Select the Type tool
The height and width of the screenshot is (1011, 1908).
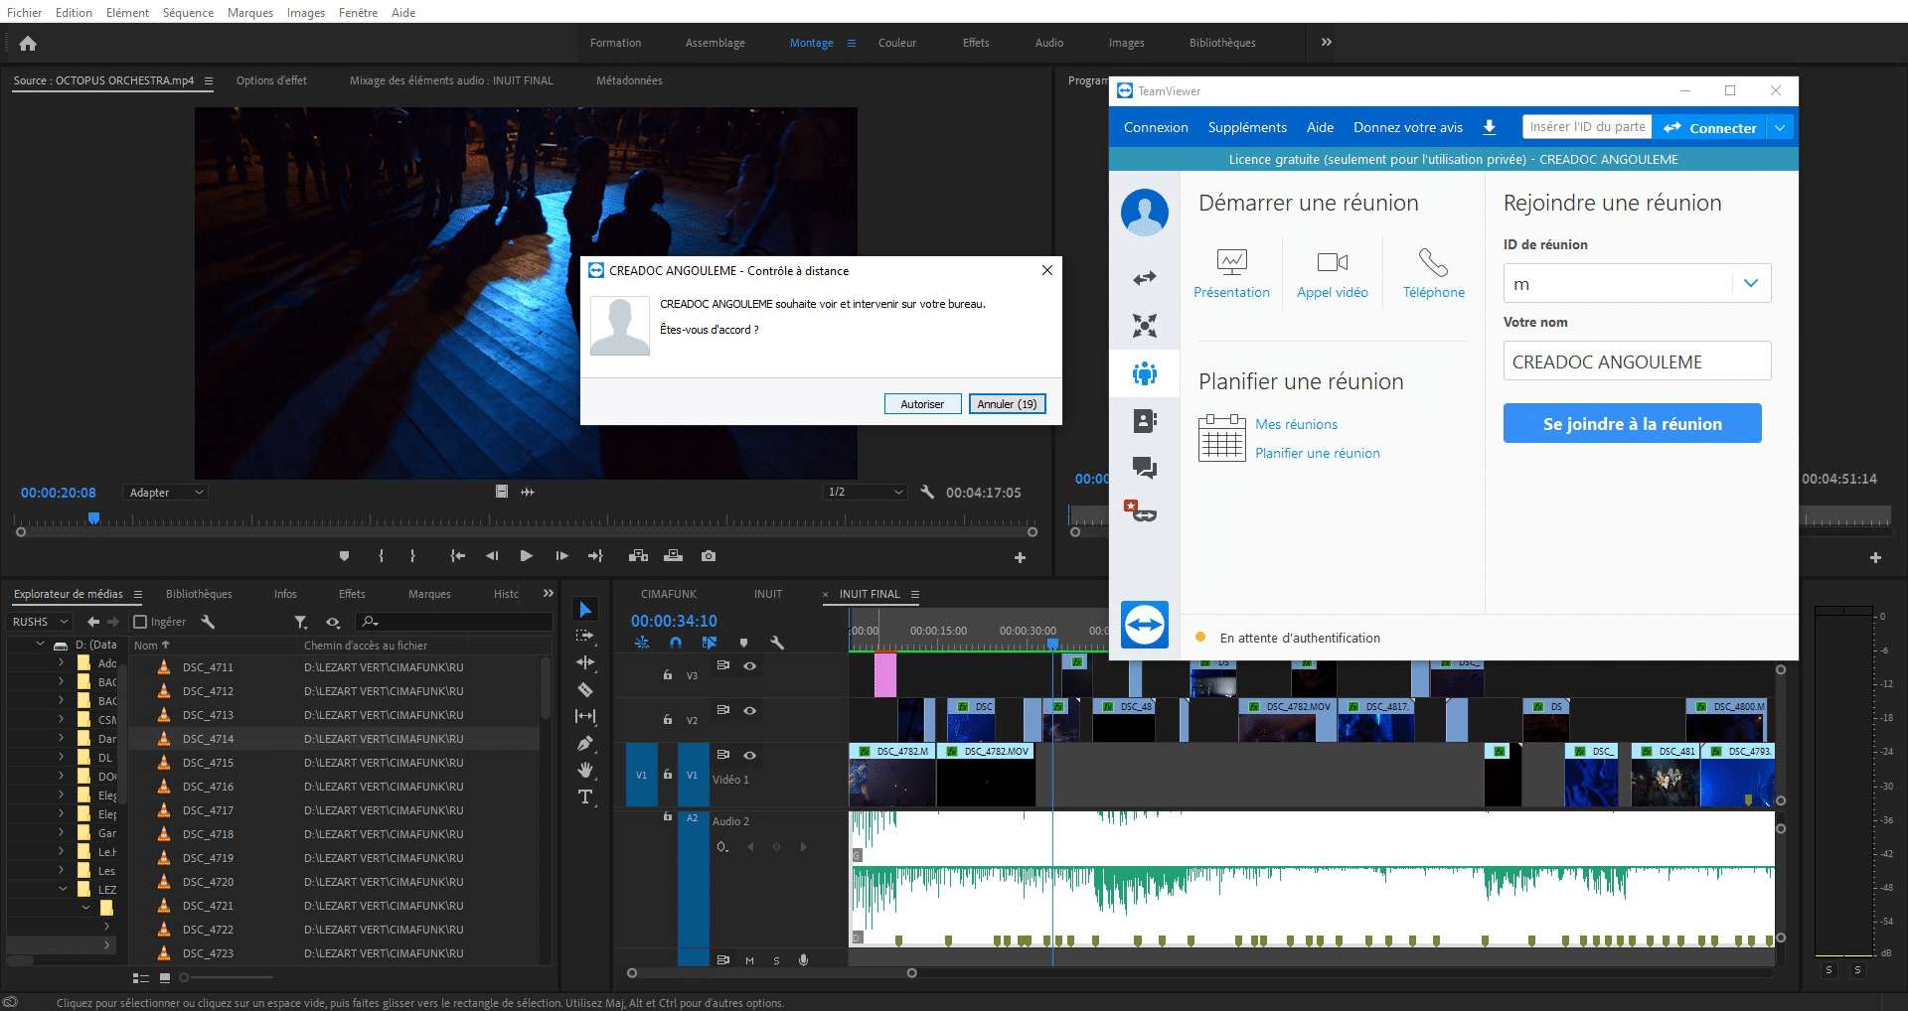pyautogui.click(x=585, y=796)
